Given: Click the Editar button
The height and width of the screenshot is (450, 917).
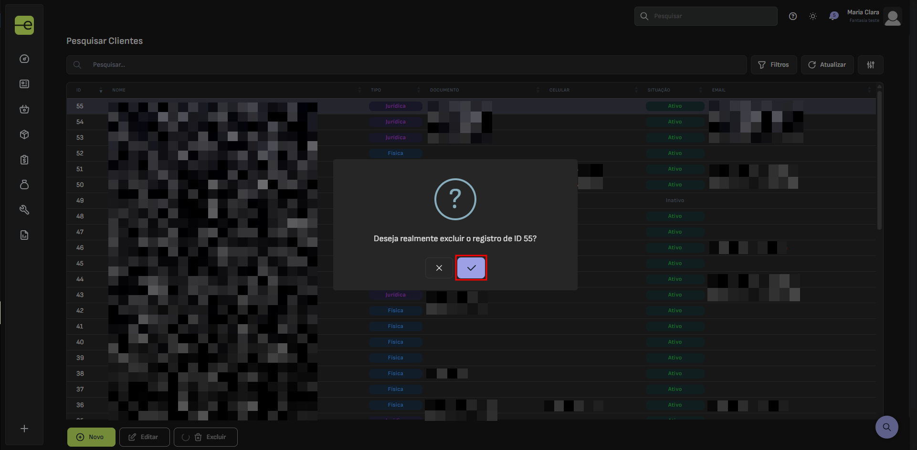Looking at the screenshot, I should tap(145, 437).
